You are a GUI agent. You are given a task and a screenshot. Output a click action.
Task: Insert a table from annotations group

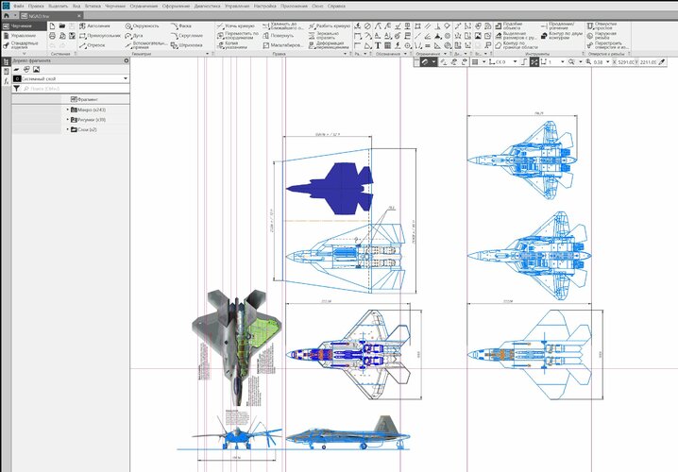tap(388, 45)
